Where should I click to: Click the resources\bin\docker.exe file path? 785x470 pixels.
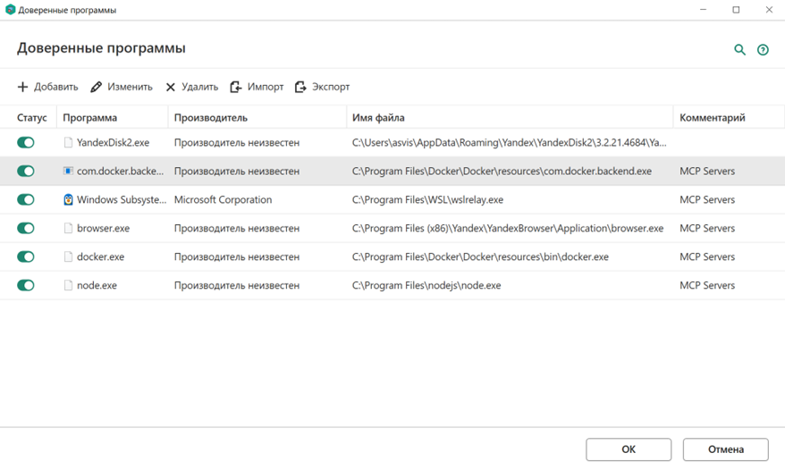pos(480,256)
